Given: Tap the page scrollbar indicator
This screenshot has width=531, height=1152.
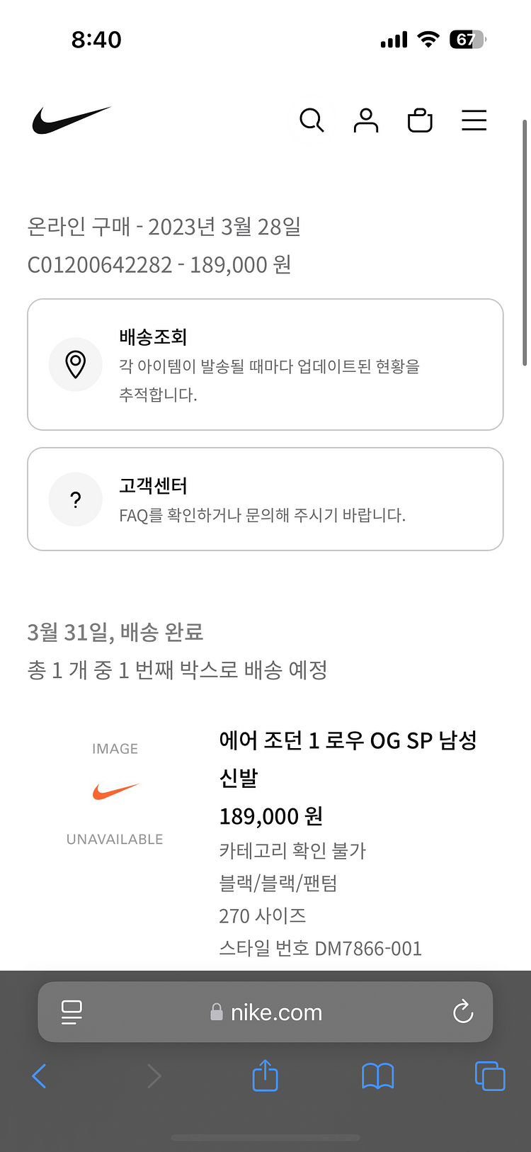Looking at the screenshot, I should 525,242.
